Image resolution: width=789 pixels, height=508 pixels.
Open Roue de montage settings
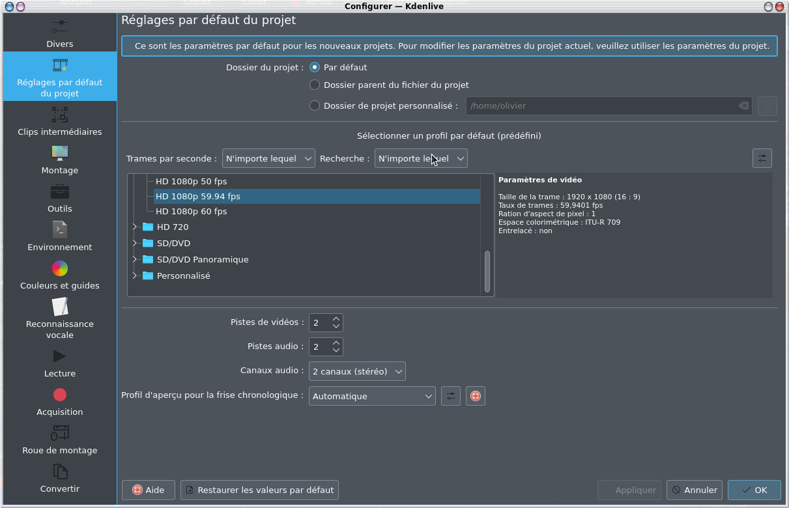(x=60, y=440)
